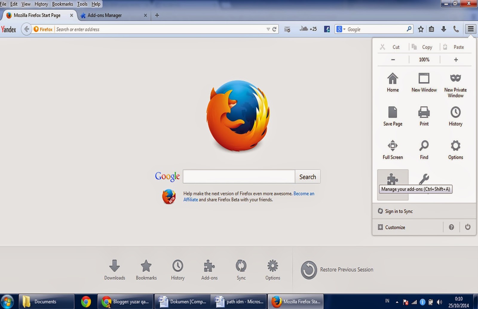Reload the current page
Image resolution: width=478 pixels, height=309 pixels.
274,29
